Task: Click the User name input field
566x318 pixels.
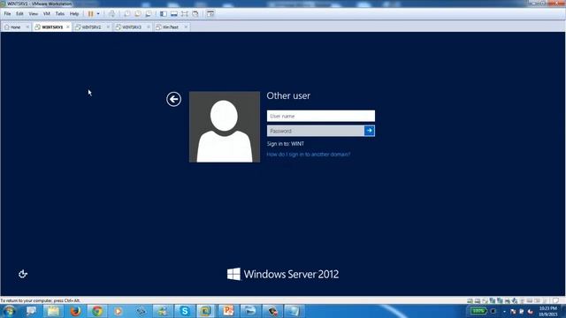Action: (x=320, y=116)
